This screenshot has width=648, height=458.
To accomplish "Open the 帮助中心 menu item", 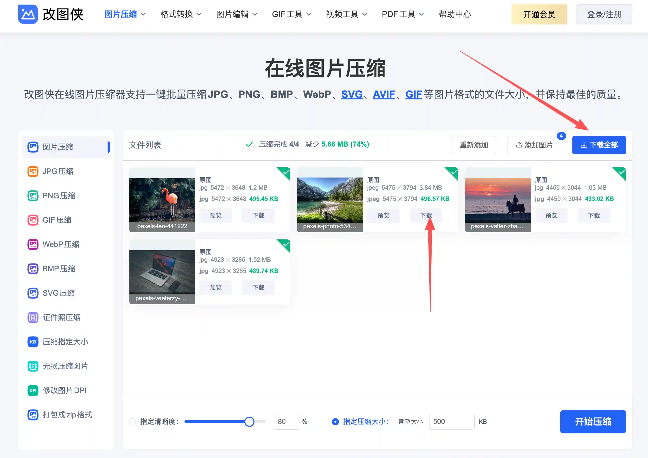I will coord(454,14).
